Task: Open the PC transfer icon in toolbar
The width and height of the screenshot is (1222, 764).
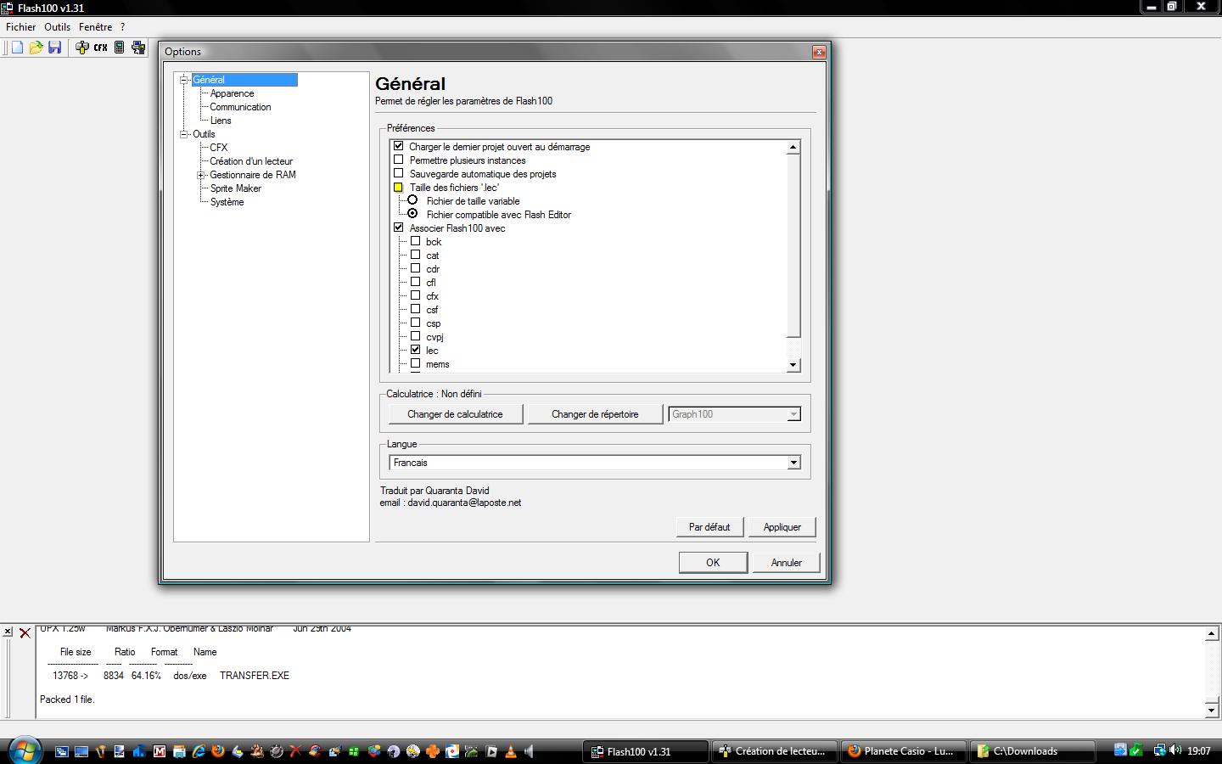Action: [x=138, y=48]
